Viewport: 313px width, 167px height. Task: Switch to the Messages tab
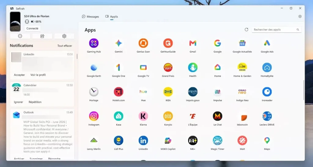90,17
